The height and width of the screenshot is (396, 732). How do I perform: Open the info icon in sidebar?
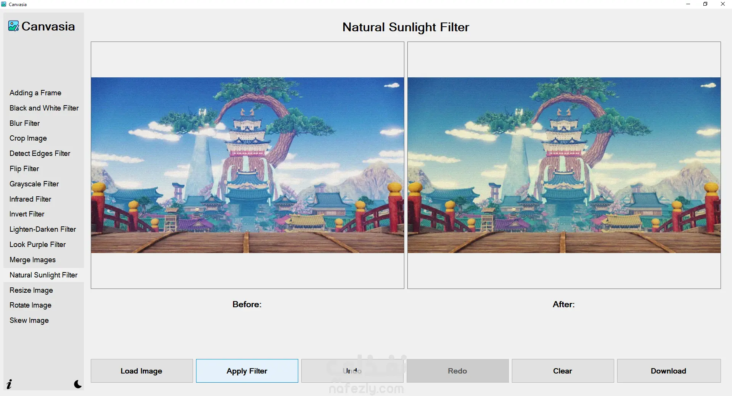tap(10, 384)
